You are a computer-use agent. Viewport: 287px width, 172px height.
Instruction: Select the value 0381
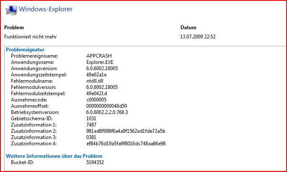pyautogui.click(x=91, y=137)
